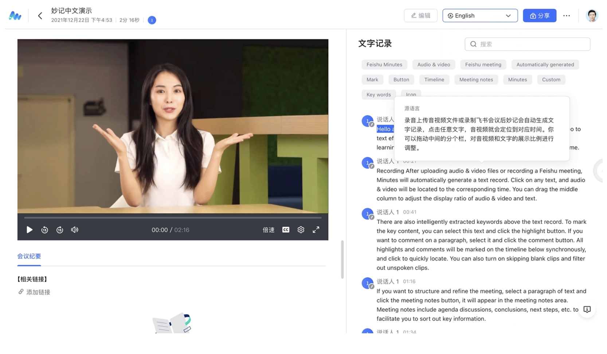Viewport: 607px width, 354px height.
Task: Play the video
Action: pos(30,230)
